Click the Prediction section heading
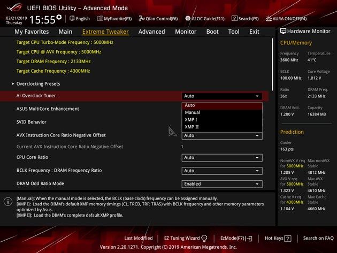The image size is (337, 253). (292, 132)
